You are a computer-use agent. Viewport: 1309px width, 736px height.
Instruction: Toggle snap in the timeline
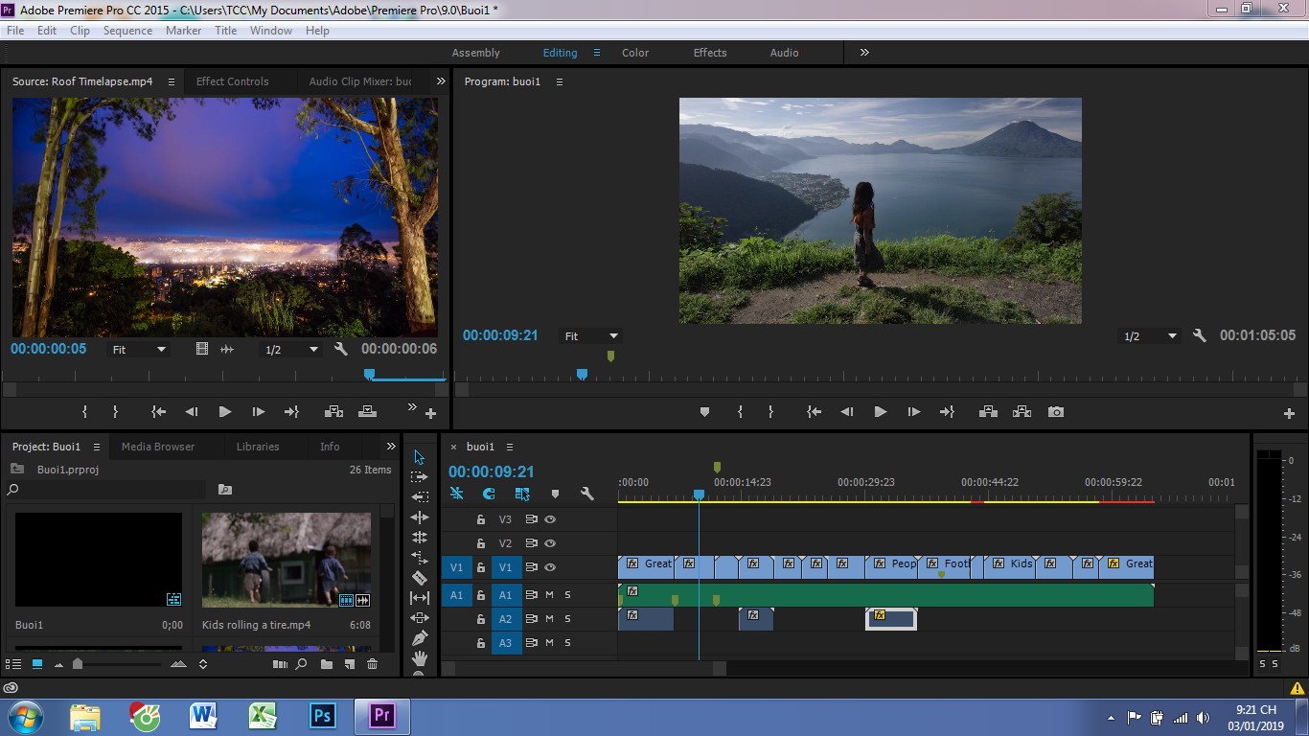coord(489,494)
